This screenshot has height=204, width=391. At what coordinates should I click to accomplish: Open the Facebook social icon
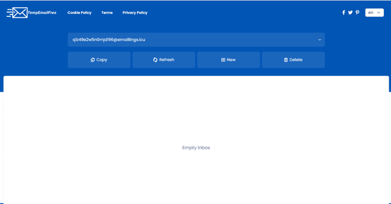344,12
